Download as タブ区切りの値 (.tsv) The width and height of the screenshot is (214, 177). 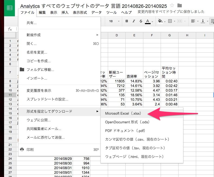142,148
